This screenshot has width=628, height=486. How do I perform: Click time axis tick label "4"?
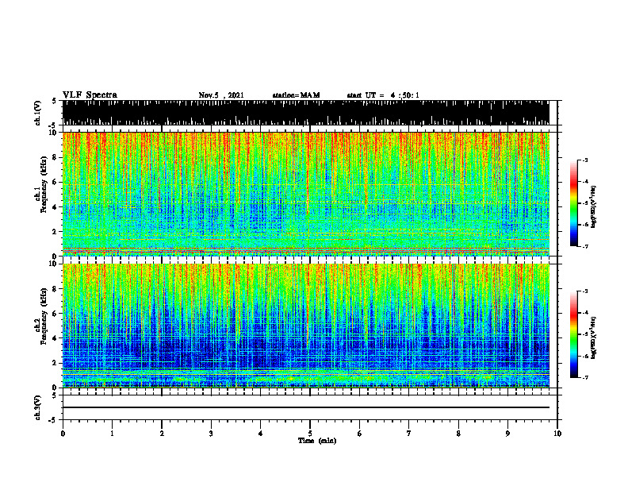(261, 434)
